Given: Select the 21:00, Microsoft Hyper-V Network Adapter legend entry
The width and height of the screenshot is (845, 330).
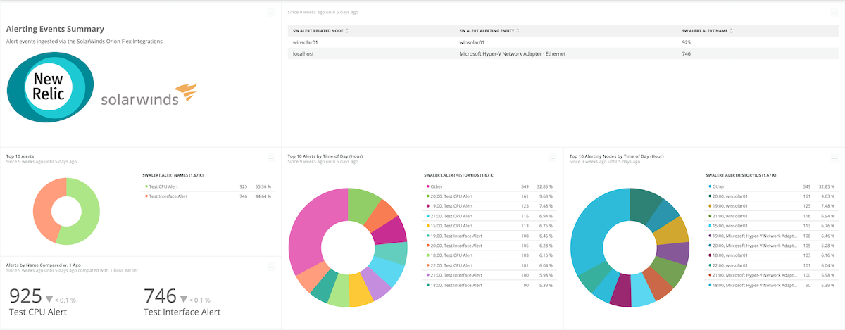Looking at the screenshot, I should (772, 275).
